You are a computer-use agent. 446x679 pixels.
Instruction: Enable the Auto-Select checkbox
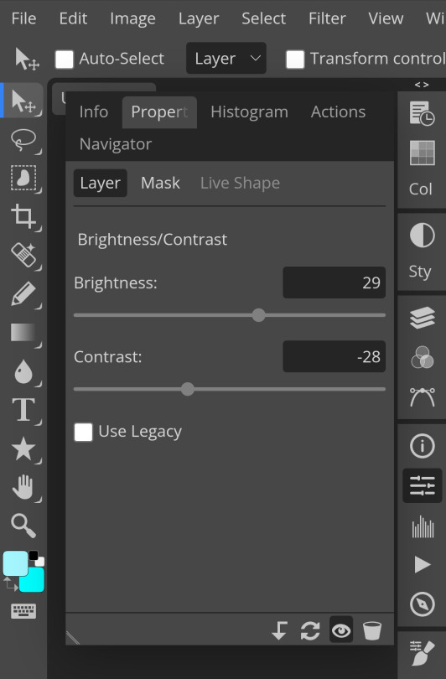click(x=64, y=59)
